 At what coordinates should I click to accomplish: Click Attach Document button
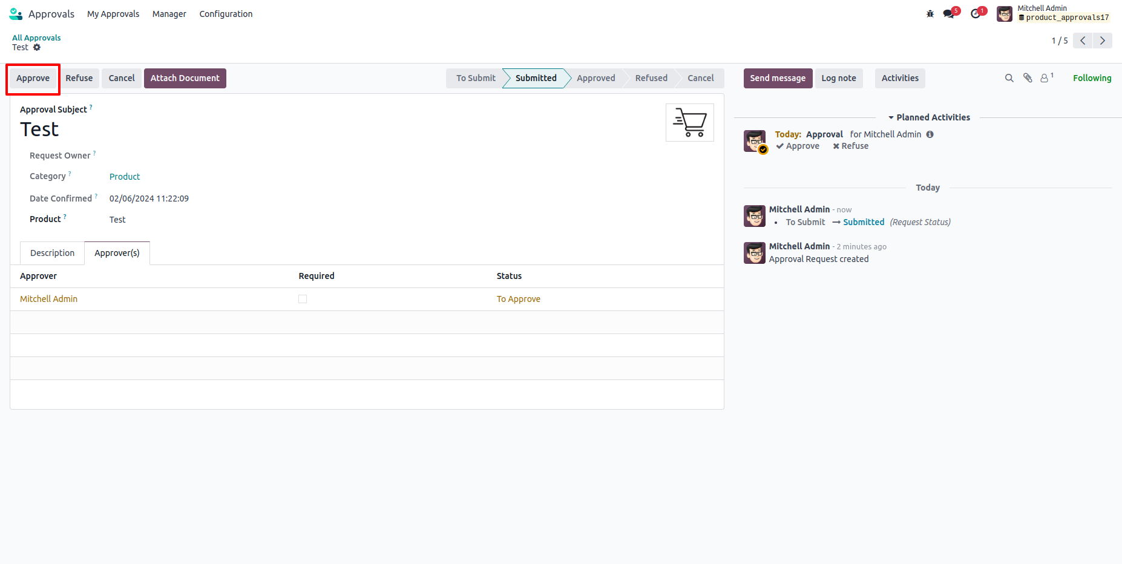click(x=185, y=78)
